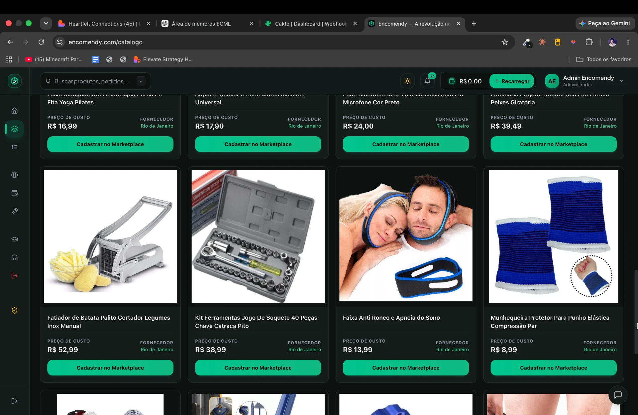Click the yellow extension icon in toolbar
Image resolution: width=638 pixels, height=415 pixels.
click(558, 42)
